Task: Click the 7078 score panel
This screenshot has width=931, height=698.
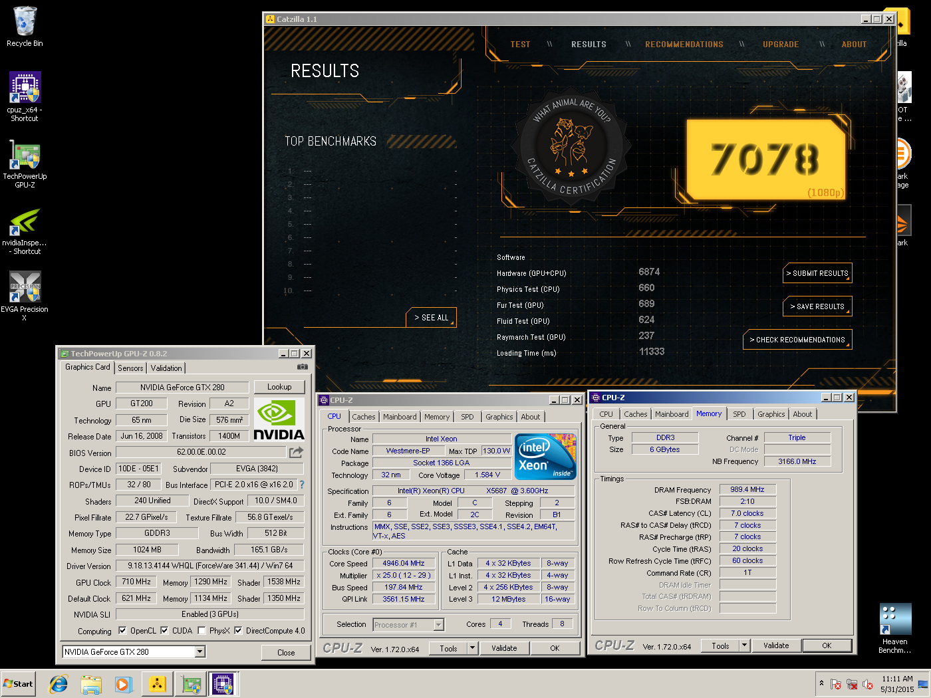Action: click(765, 160)
